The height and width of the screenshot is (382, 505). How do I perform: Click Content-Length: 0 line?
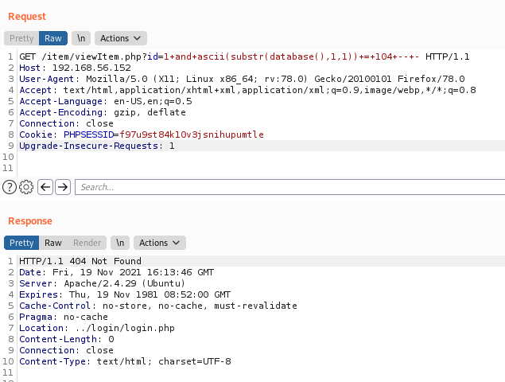(x=67, y=339)
